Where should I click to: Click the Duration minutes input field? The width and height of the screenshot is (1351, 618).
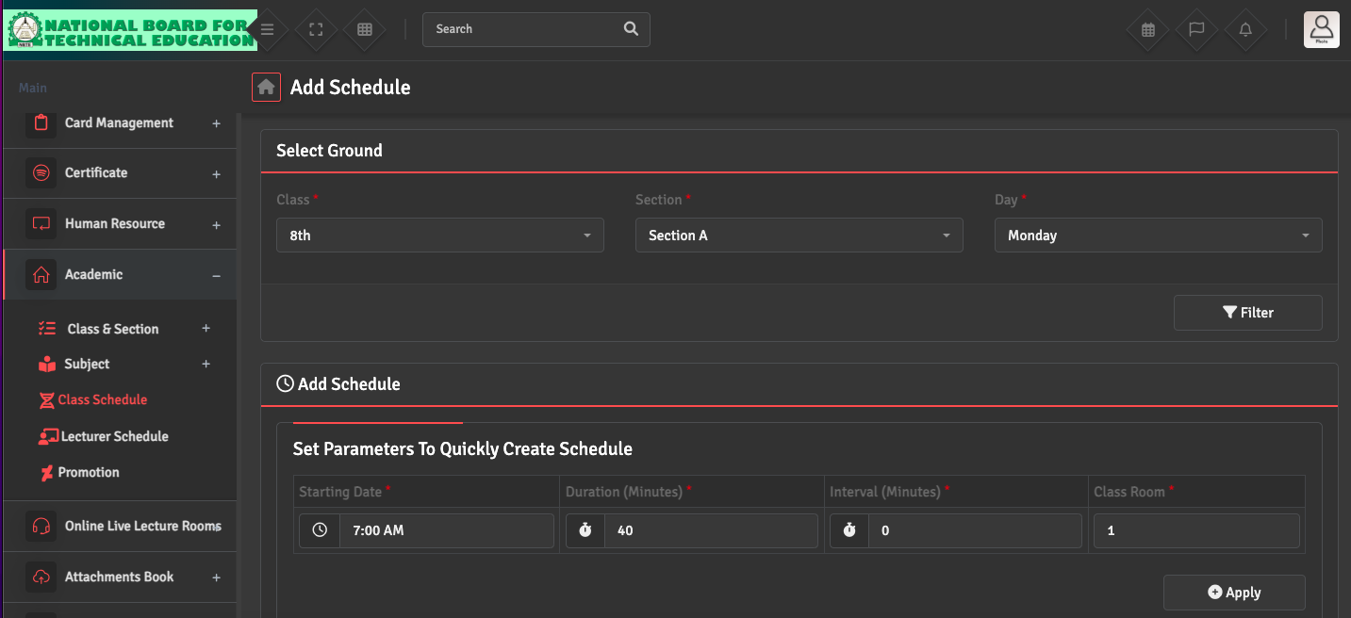[x=710, y=531]
